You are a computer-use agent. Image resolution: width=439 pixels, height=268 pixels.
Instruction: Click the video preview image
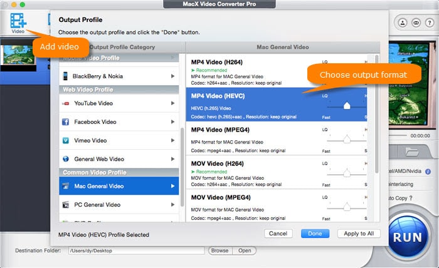(412, 85)
